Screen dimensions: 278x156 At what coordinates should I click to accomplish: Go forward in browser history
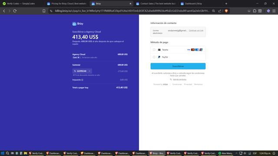pyautogui.click(x=10, y=11)
